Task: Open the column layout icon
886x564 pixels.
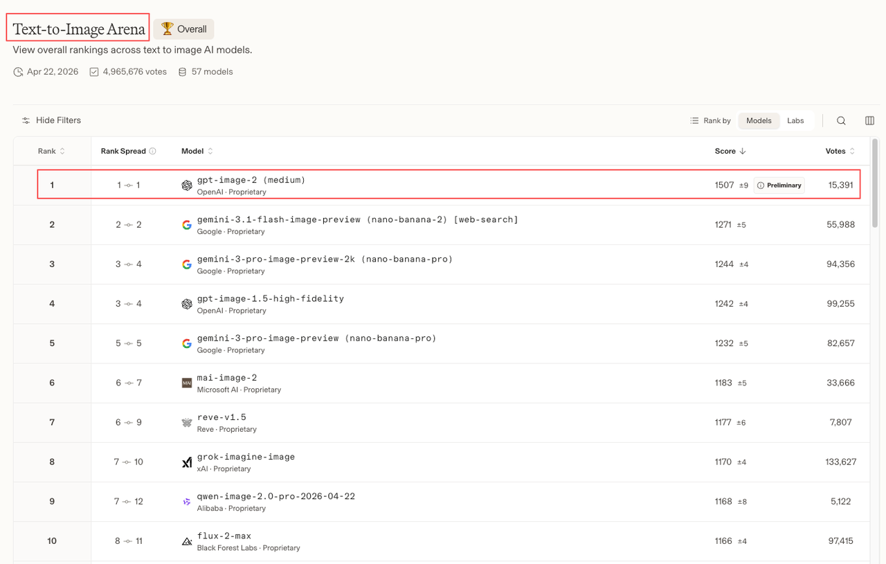Action: (x=869, y=120)
